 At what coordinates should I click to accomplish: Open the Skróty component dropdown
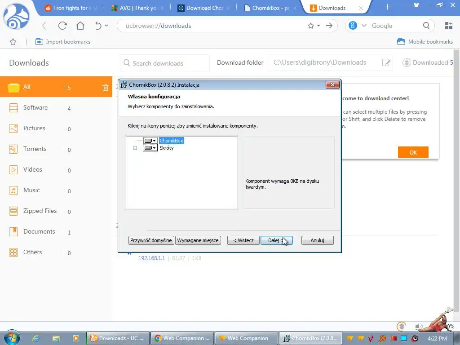150,148
